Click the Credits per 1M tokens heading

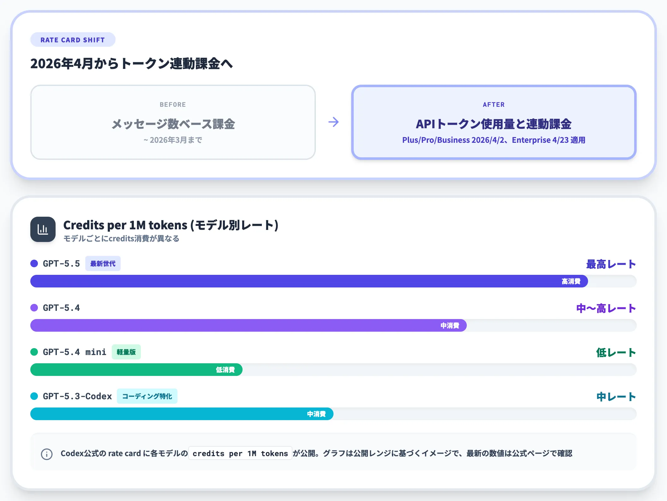171,225
